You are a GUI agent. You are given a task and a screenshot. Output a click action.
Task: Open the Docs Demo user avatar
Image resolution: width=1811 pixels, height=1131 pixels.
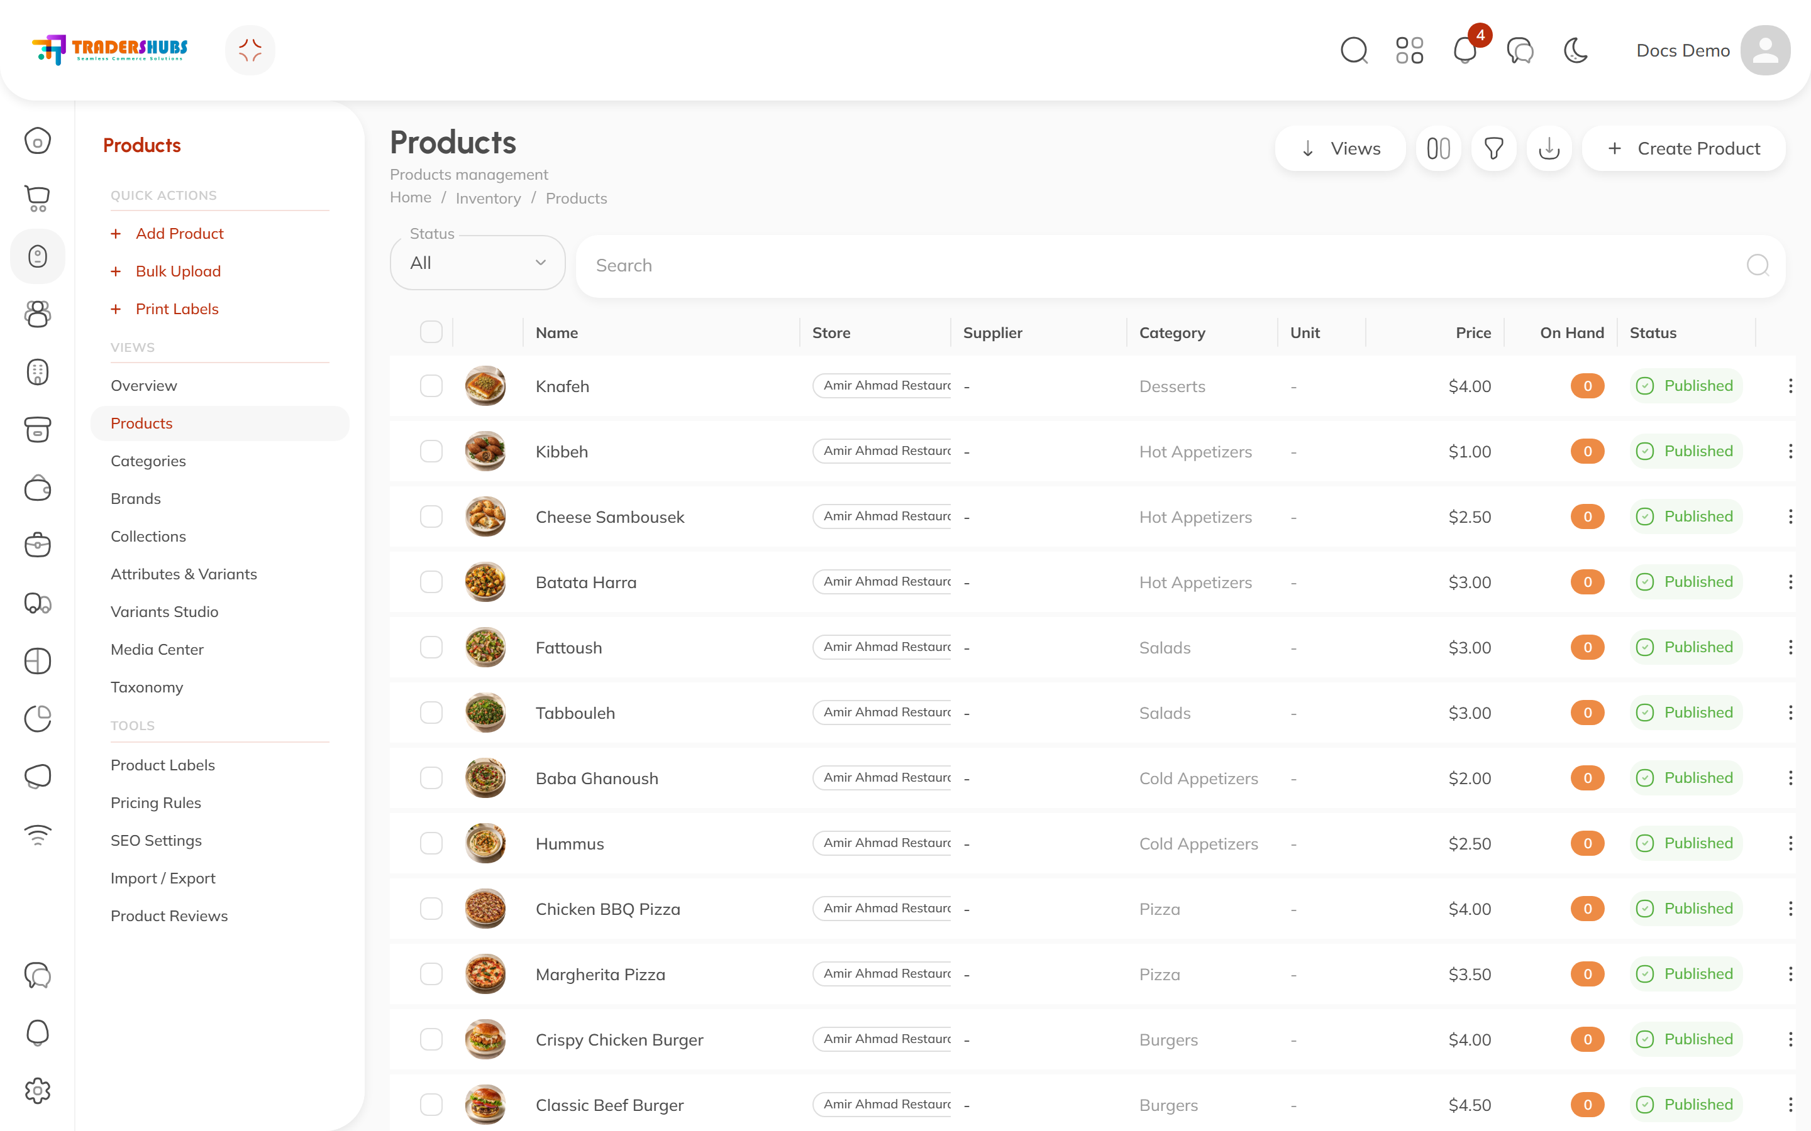pos(1765,50)
